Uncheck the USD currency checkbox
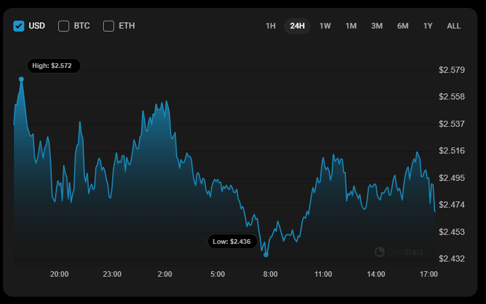Image resolution: width=486 pixels, height=304 pixels. pyautogui.click(x=19, y=25)
